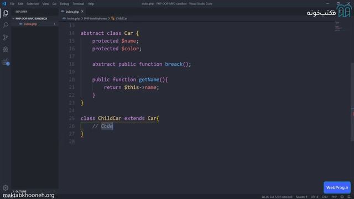Open the Go menu

tap(54, 4)
